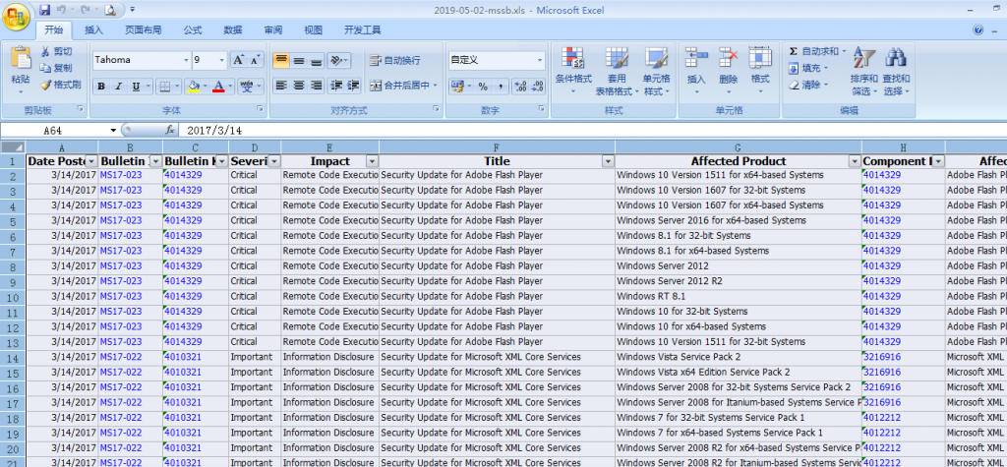Open the phonetic guide (文) icon

pyautogui.click(x=247, y=87)
